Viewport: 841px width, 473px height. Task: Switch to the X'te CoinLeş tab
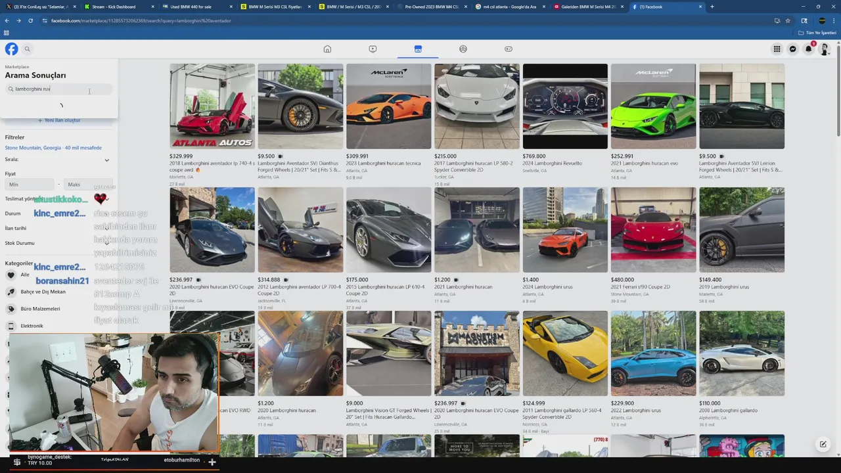[x=39, y=7]
